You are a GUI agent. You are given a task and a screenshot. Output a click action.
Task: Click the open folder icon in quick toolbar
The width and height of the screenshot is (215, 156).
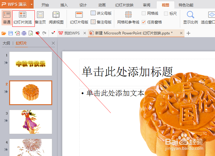4,33
